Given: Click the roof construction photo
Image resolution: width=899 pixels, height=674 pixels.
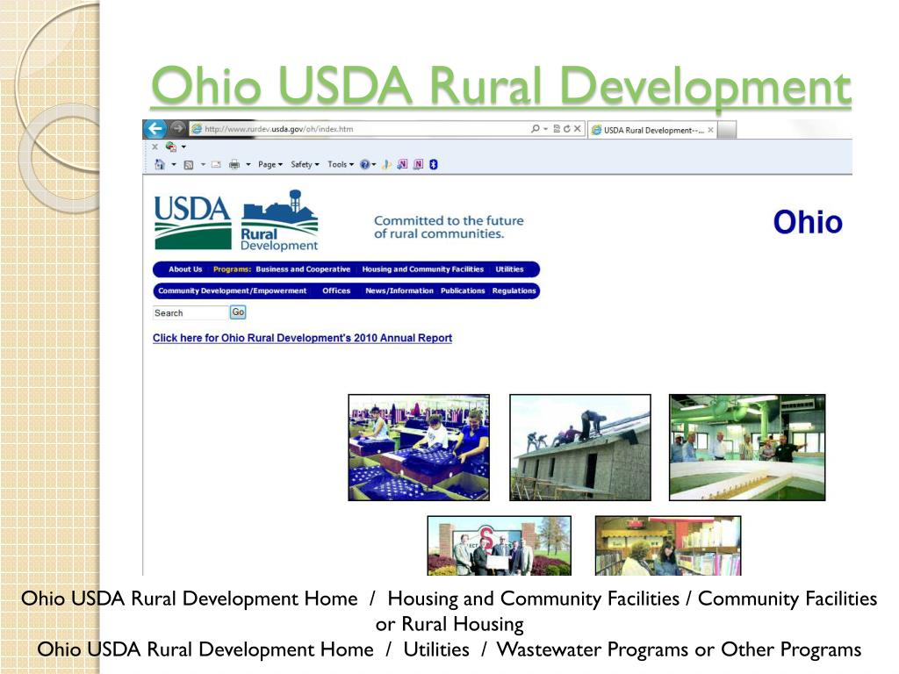Looking at the screenshot, I should (x=580, y=448).
